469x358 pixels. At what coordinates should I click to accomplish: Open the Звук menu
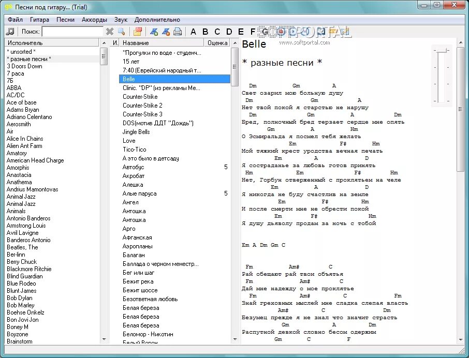pyautogui.click(x=121, y=20)
